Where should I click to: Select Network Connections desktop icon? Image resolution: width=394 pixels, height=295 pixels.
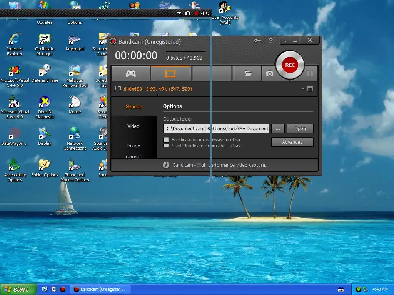point(75,139)
